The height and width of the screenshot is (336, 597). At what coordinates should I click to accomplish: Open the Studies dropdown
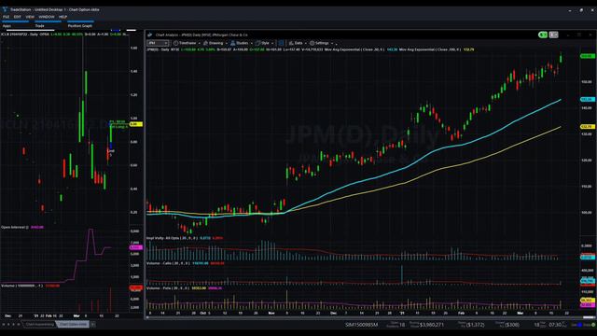(x=242, y=43)
